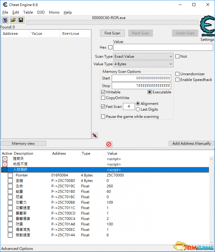The height and width of the screenshot is (252, 215).
Task: Click the address list scroll-down arrow
Action: click(x=211, y=242)
